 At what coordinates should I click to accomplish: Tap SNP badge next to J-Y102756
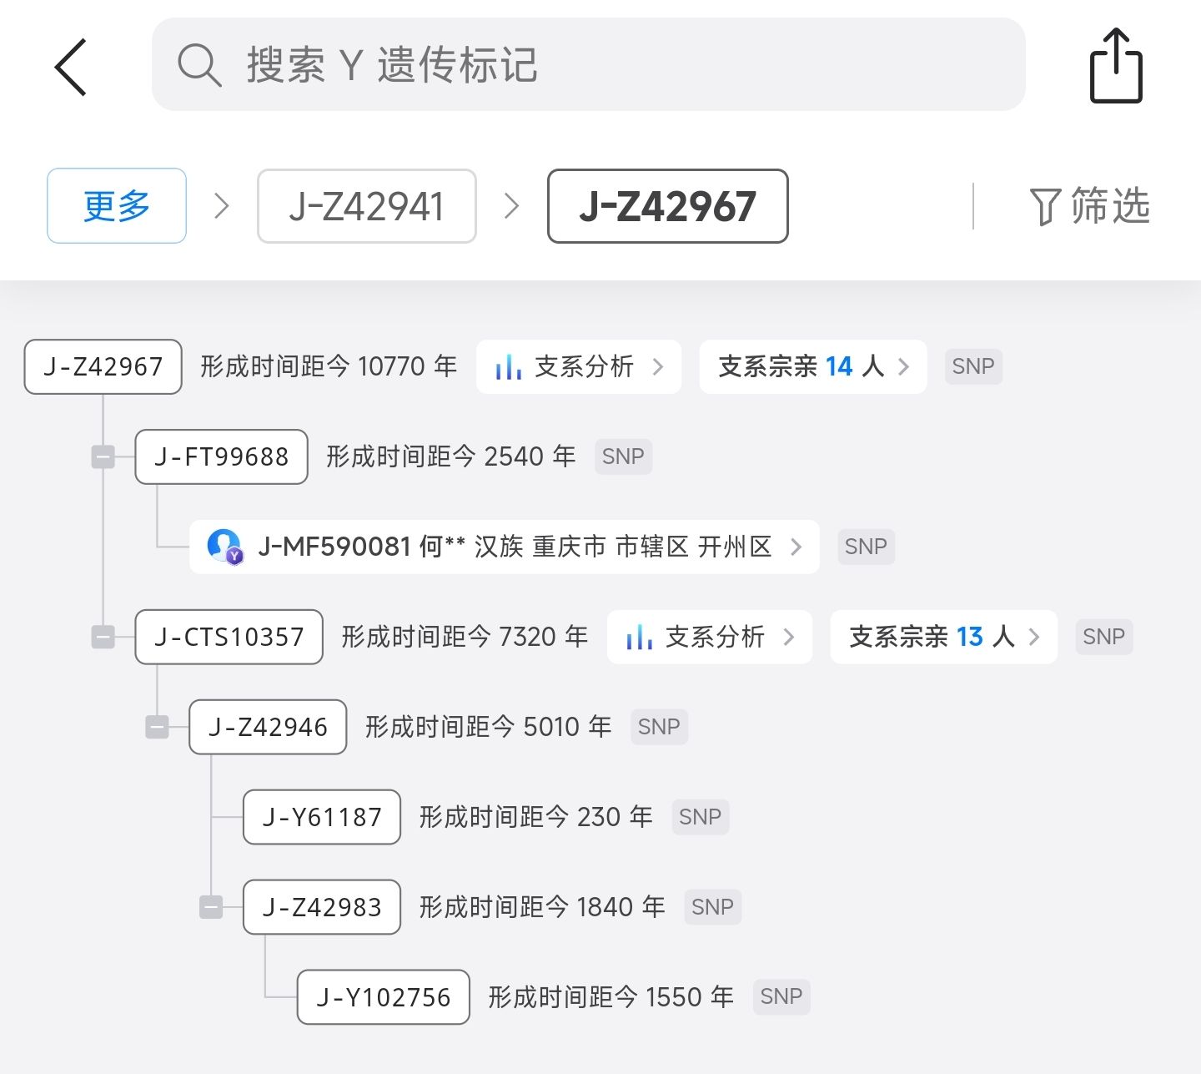781,996
